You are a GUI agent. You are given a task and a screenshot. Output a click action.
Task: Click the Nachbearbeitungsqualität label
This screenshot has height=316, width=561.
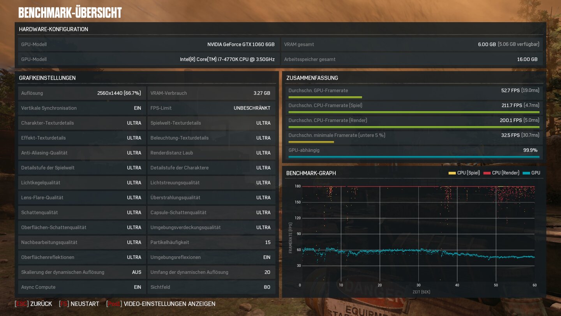coord(49,242)
